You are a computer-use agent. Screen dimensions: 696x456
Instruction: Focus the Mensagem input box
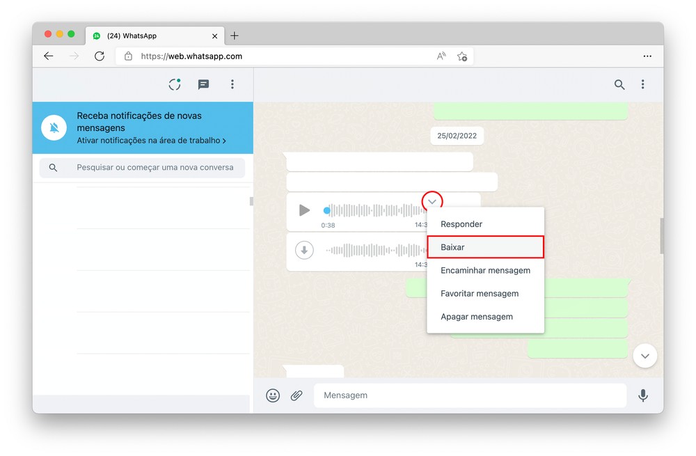point(470,395)
